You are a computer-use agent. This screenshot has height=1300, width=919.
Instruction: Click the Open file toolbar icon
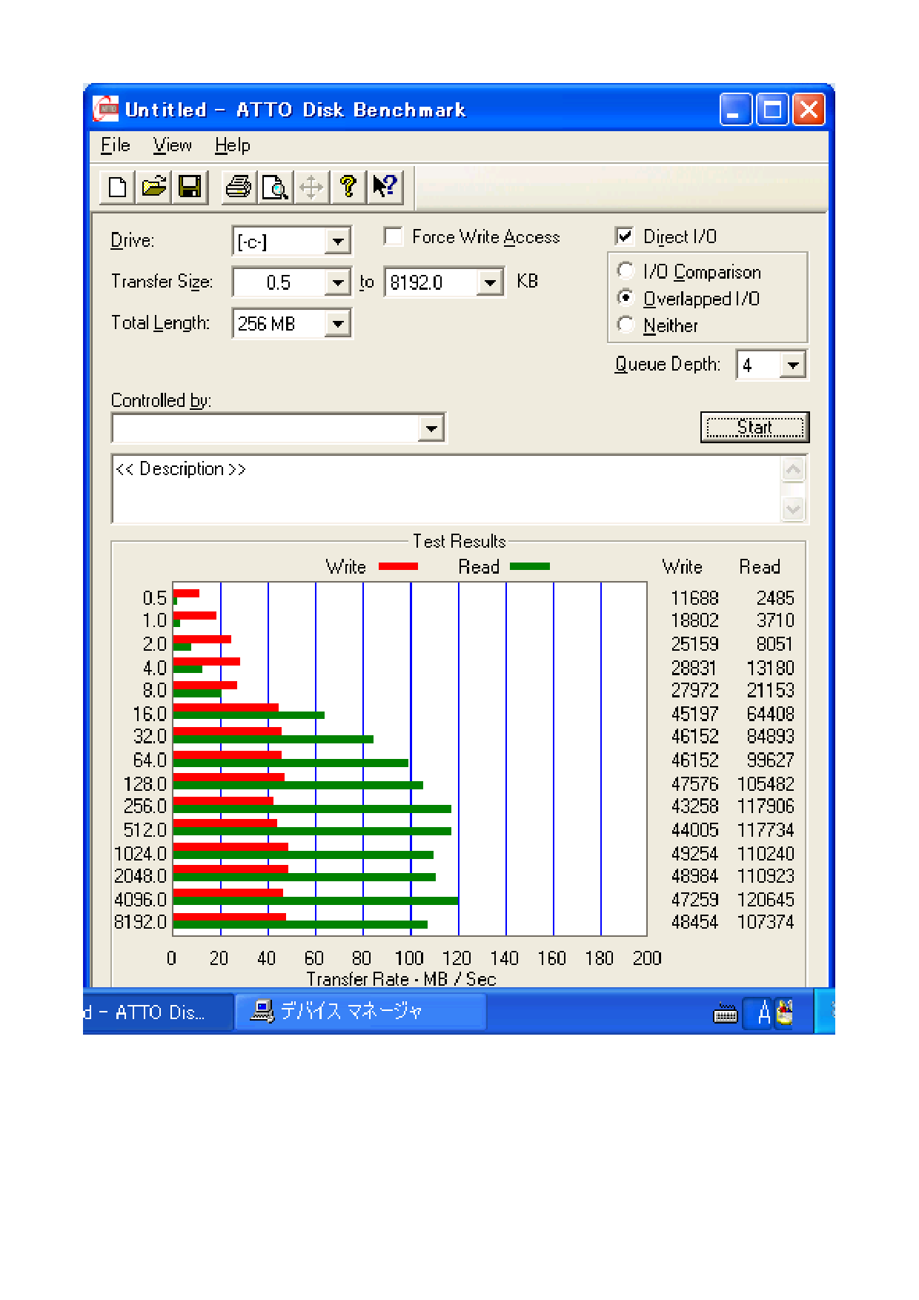(x=153, y=186)
